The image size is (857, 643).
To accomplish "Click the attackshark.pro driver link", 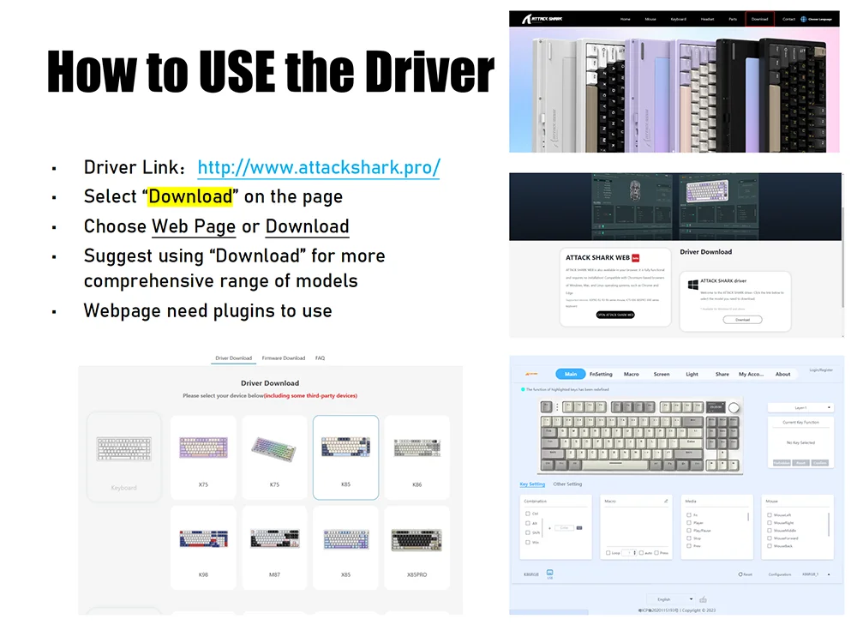I will [x=319, y=167].
